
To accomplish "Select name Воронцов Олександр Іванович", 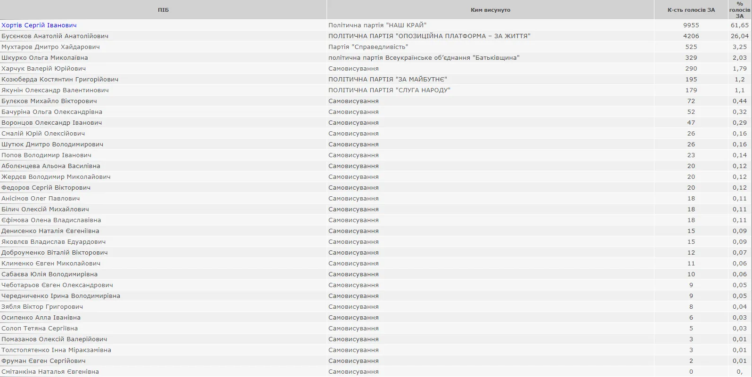I will pyautogui.click(x=52, y=123).
